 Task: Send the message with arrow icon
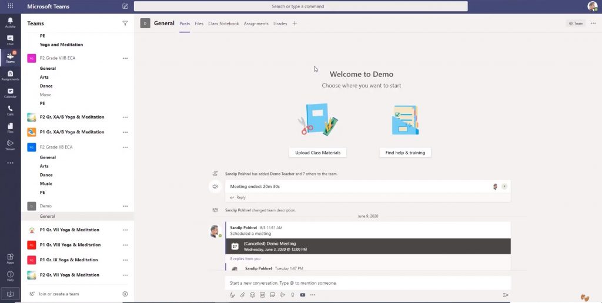(506, 295)
